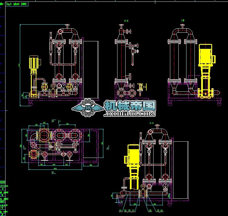The image size is (228, 216).
Task: Click the right A section marker on plan view
Action: coord(108,148)
